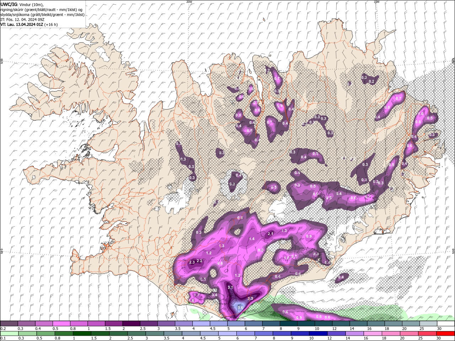Screen dimensions: 455x341
Task: Click the '0.2' label in the upper legend
Action: coord(3,329)
